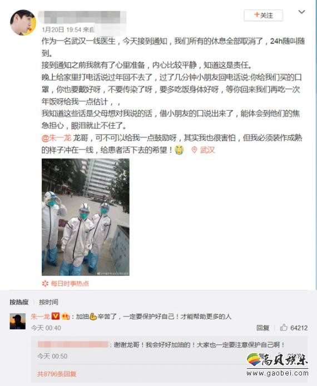Expand the post options chevron menu
This screenshot has width=317, height=386.
(x=301, y=12)
